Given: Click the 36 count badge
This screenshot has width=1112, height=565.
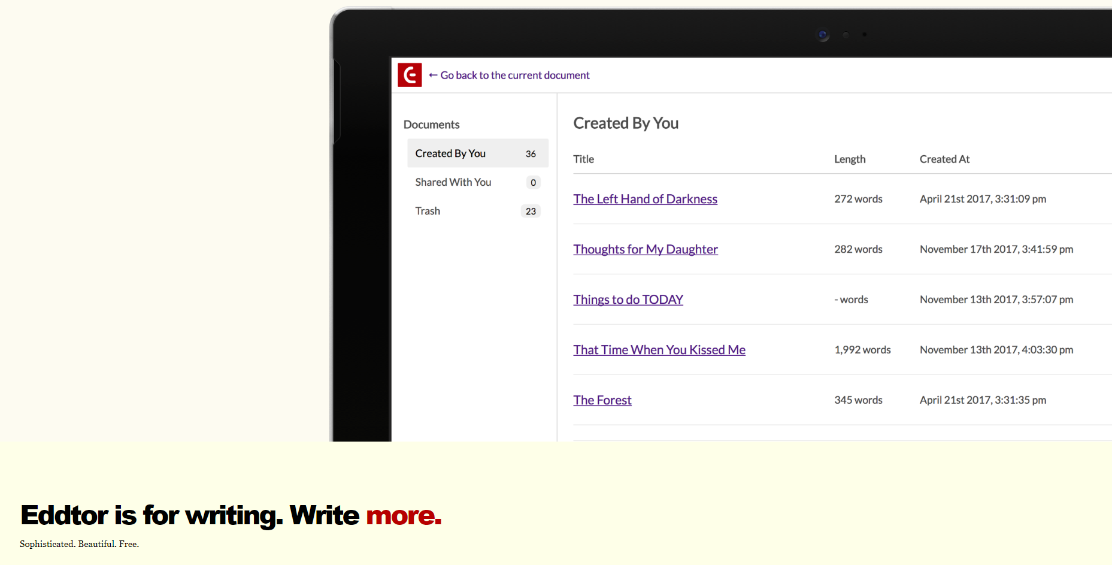Looking at the screenshot, I should point(531,154).
